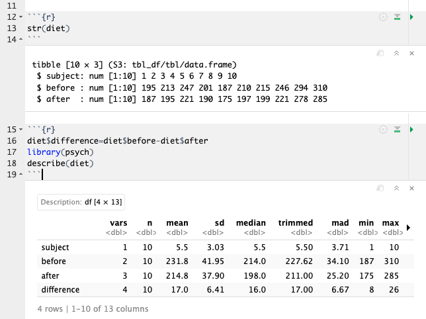The height and width of the screenshot is (319, 426).
Task: Run the str(diet) chunk with play button
Action: point(411,17)
